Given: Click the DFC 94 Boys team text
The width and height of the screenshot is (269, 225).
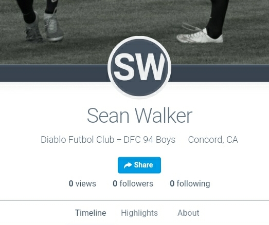Looking at the screenshot, I should (150, 140).
